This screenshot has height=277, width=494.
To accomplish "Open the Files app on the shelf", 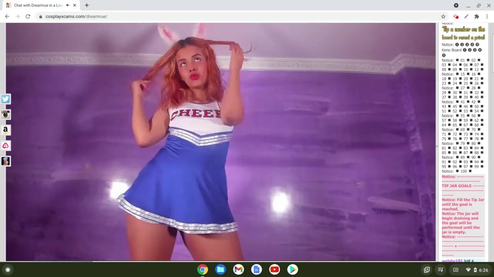I will pos(220,270).
